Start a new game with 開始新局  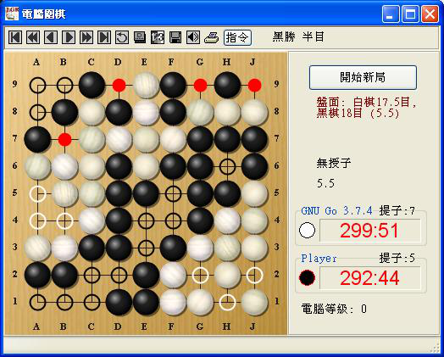click(363, 77)
